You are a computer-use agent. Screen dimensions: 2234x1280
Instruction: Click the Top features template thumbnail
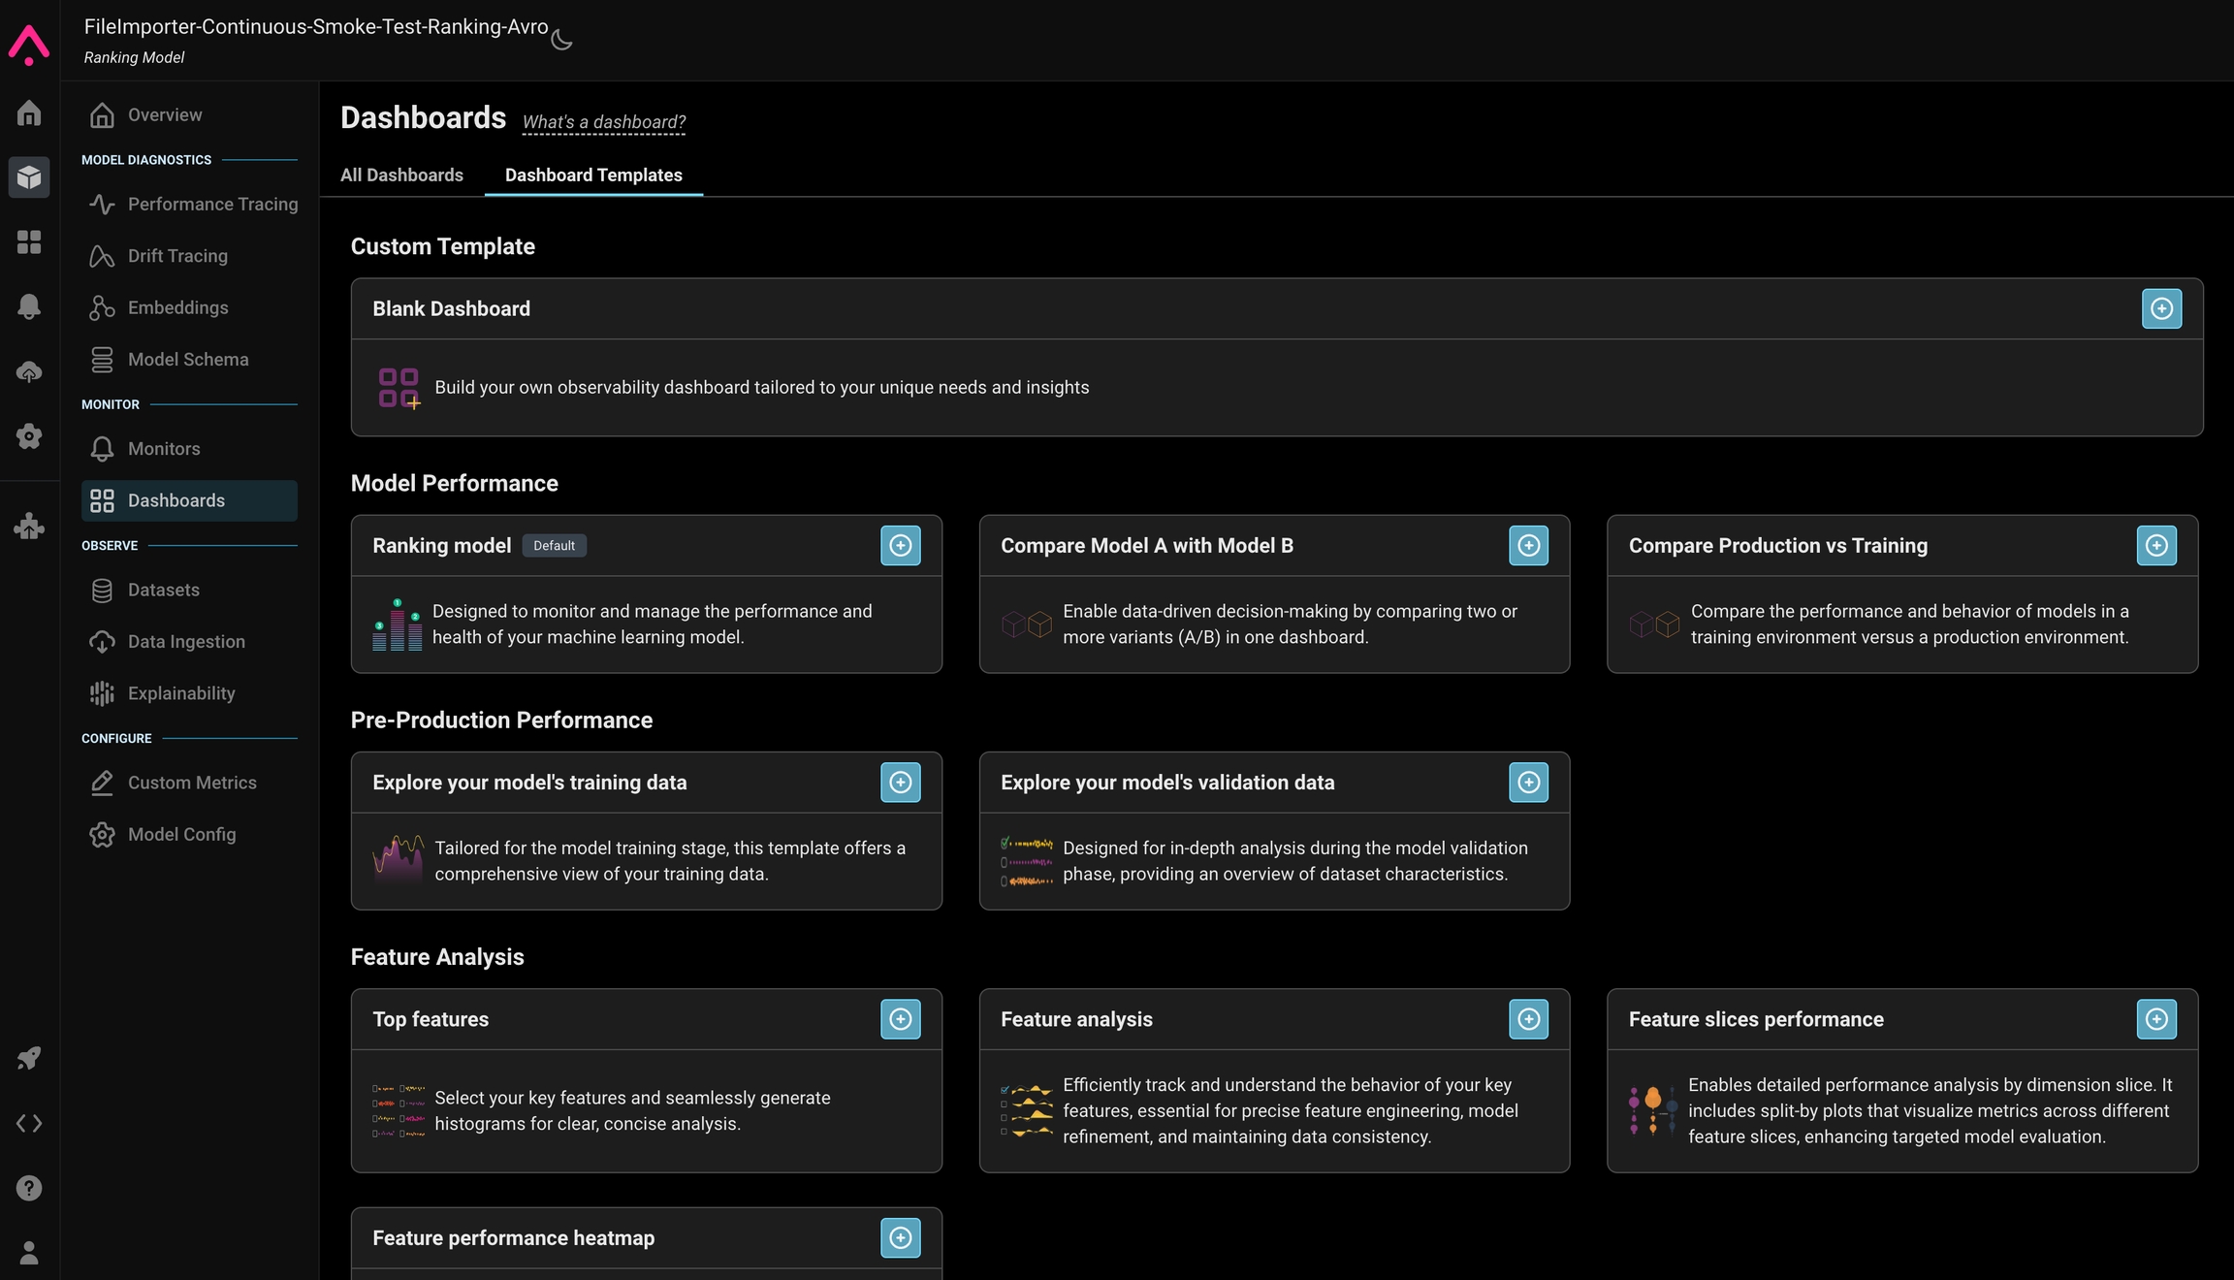coord(399,1110)
